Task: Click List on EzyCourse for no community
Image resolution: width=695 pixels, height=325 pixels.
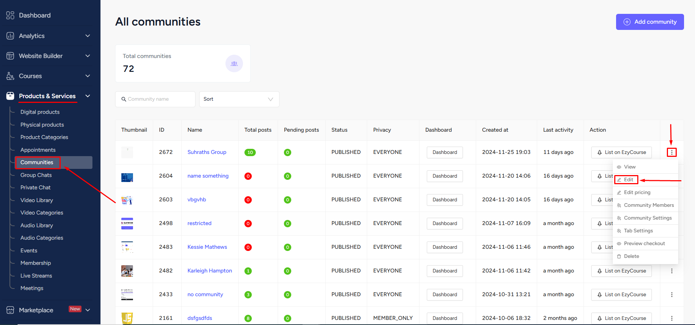Action: pos(621,295)
